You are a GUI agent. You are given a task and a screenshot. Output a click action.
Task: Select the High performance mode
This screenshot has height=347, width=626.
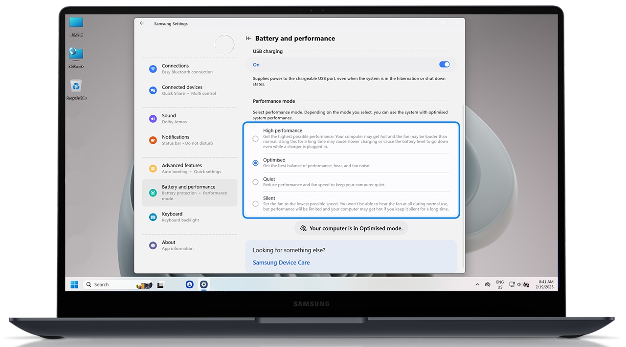[x=255, y=139]
